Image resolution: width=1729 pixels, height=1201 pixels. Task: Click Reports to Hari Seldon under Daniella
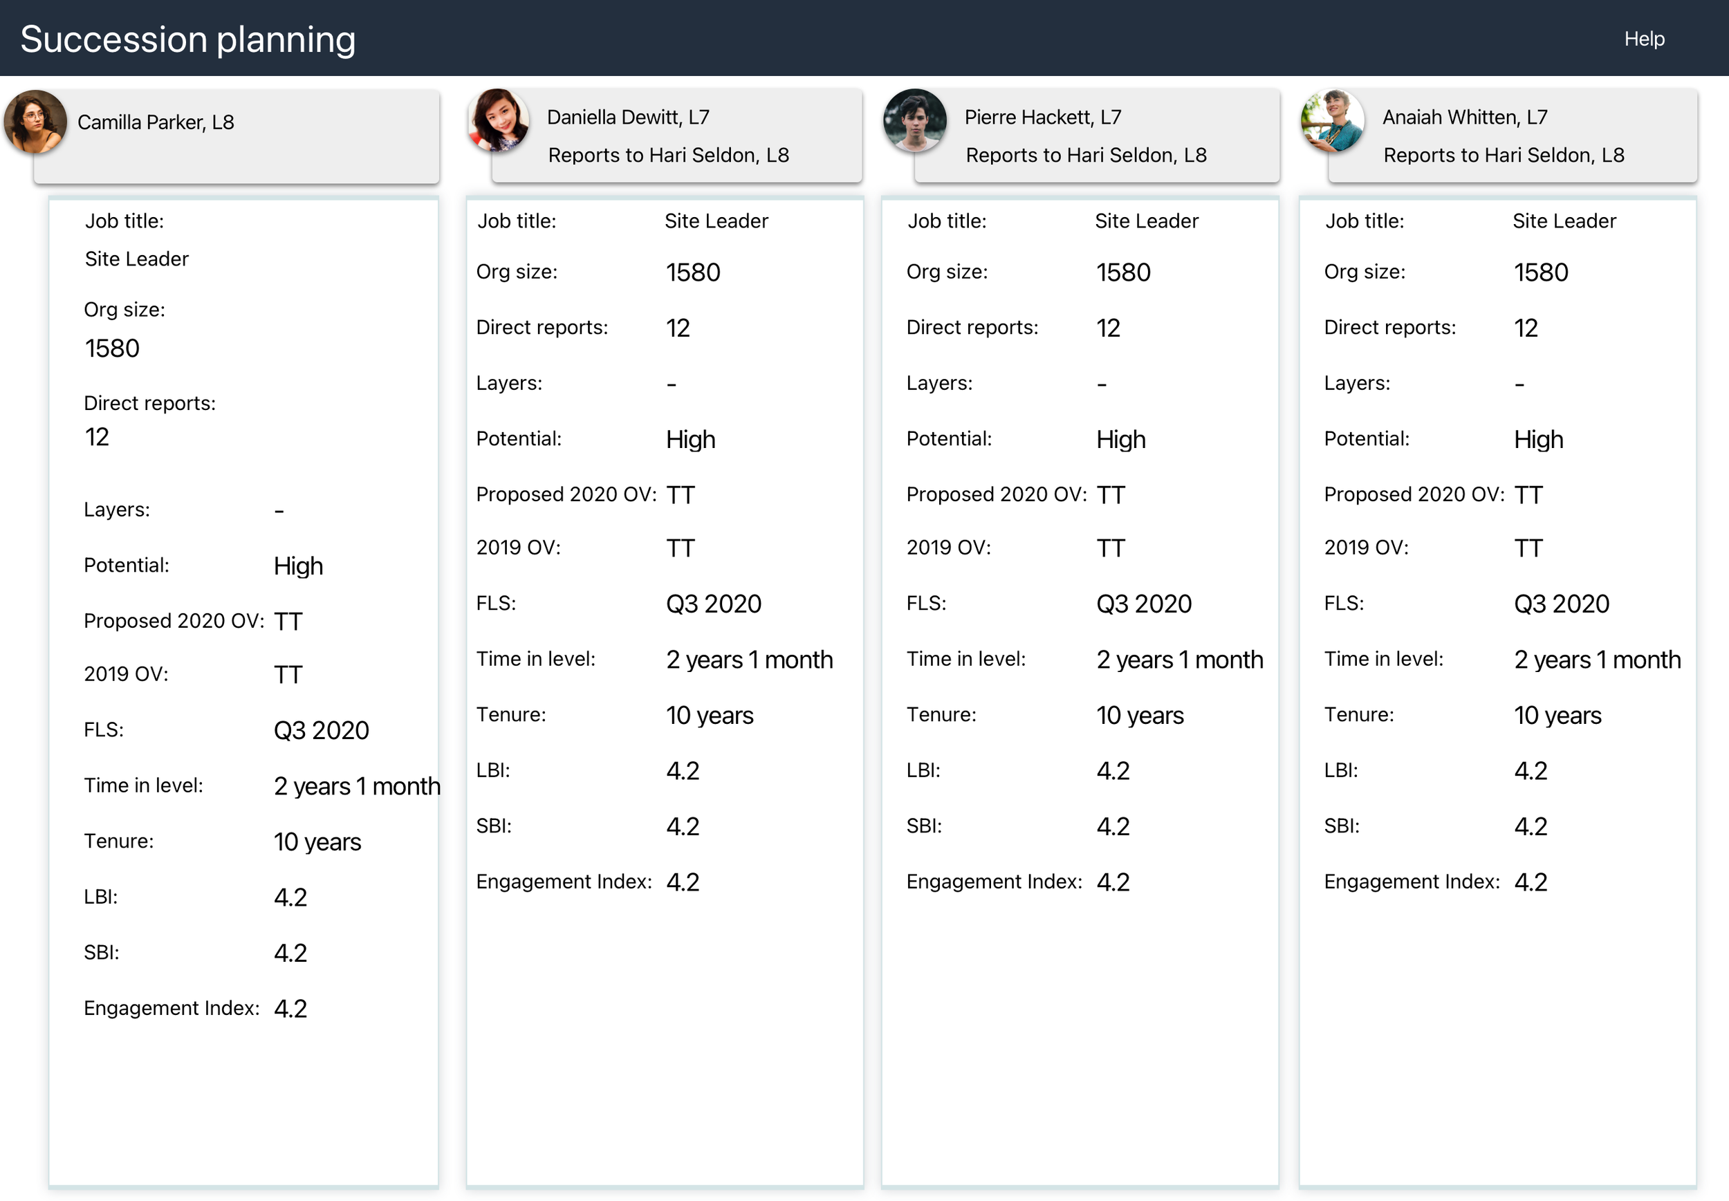(x=667, y=155)
